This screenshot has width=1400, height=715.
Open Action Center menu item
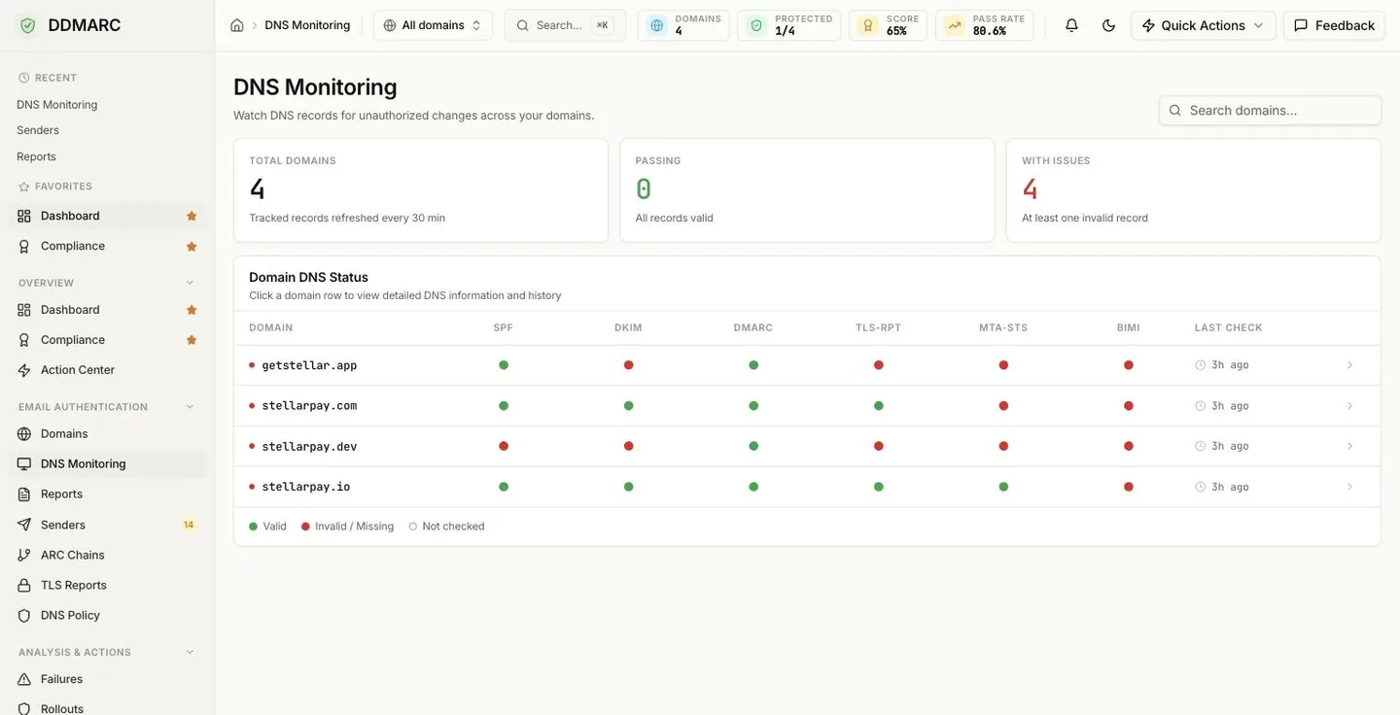(x=107, y=370)
